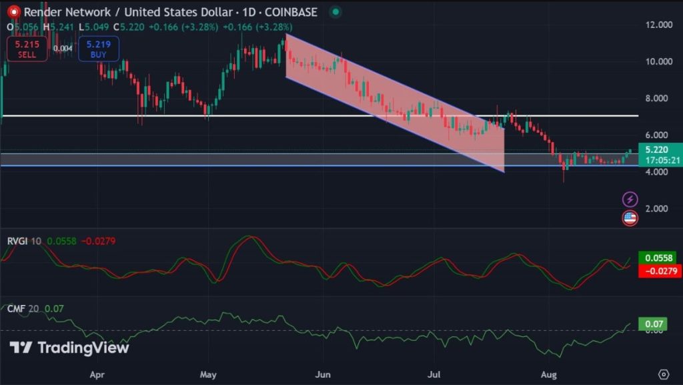The image size is (683, 385).
Task: Open chart settings hexagon gear icon
Action: click(x=664, y=374)
